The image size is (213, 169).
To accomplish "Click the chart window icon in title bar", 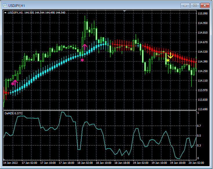I will pos(5,5).
